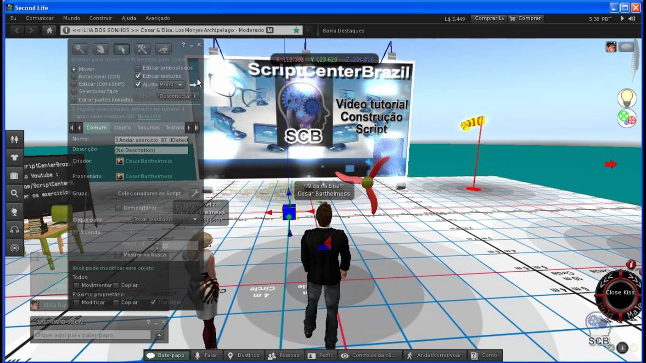The height and width of the screenshot is (363, 646).
Task: Click the Falar voice button
Action: tap(206, 355)
